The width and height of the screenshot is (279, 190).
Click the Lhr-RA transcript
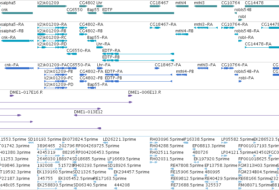point(100,48)
